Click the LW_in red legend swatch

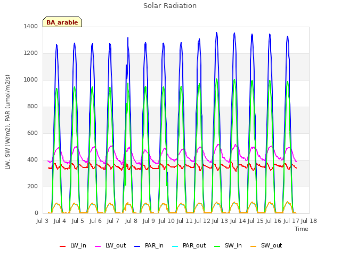pos(63,246)
